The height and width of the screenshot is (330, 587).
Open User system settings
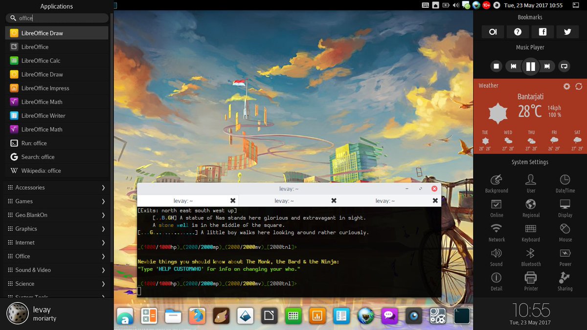(531, 183)
